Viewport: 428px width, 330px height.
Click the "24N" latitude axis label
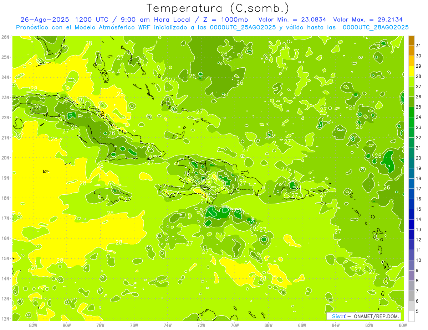click(x=5, y=77)
